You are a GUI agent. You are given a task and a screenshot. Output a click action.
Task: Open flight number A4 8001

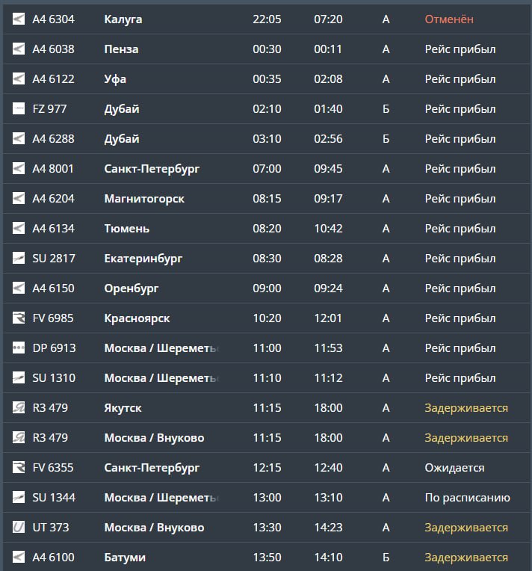(53, 169)
